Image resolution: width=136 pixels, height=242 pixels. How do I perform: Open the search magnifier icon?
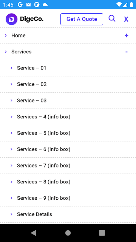click(x=112, y=19)
